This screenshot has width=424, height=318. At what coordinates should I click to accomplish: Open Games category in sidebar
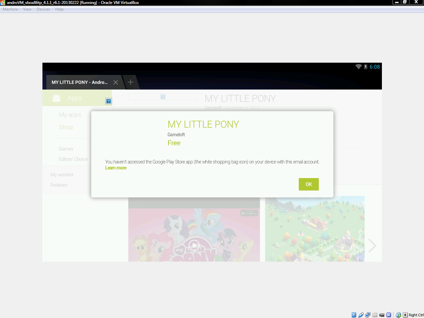point(66,149)
